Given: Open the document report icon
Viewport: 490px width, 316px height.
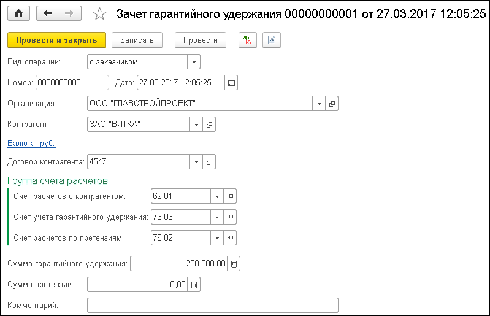Looking at the screenshot, I should click(272, 40).
